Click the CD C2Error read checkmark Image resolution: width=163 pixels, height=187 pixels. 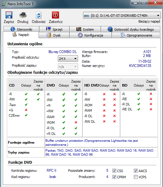[26, 115]
